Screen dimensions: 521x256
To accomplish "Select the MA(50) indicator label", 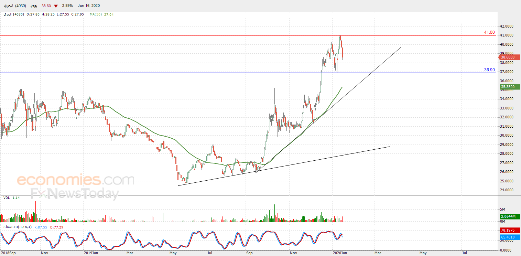I will (96, 14).
